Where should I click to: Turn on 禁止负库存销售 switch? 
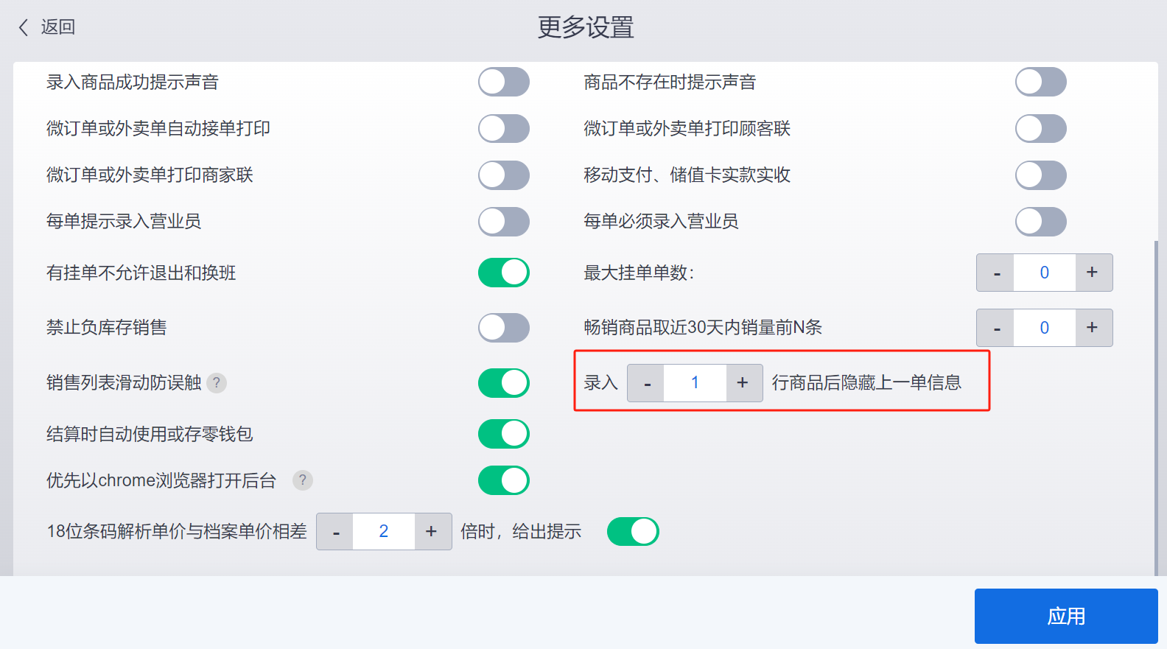coord(504,328)
